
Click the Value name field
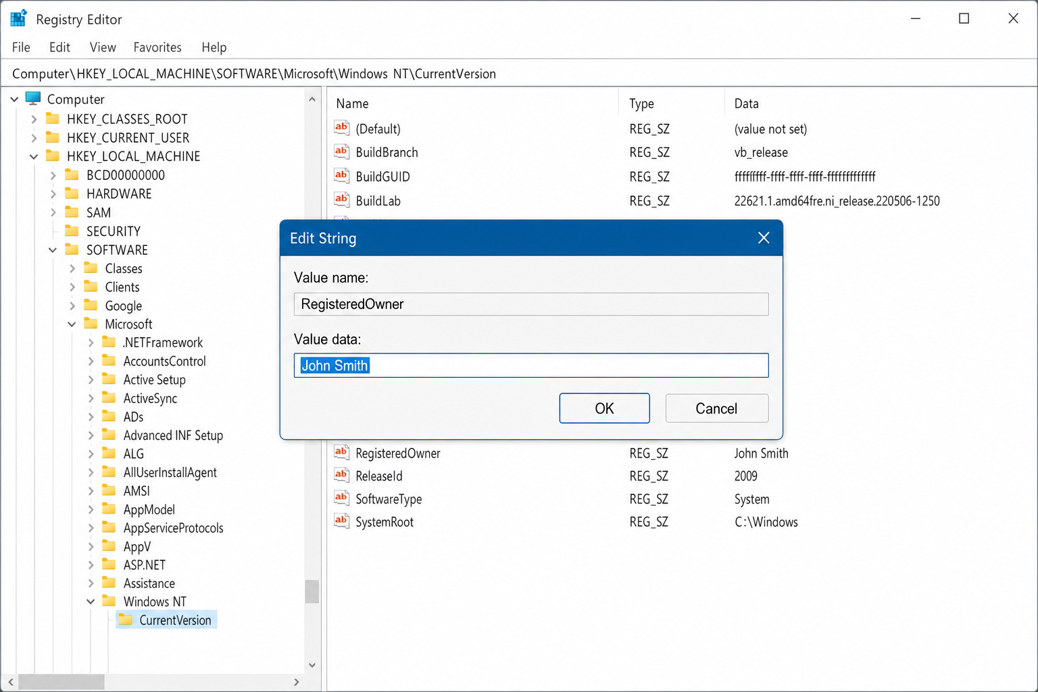tap(531, 304)
